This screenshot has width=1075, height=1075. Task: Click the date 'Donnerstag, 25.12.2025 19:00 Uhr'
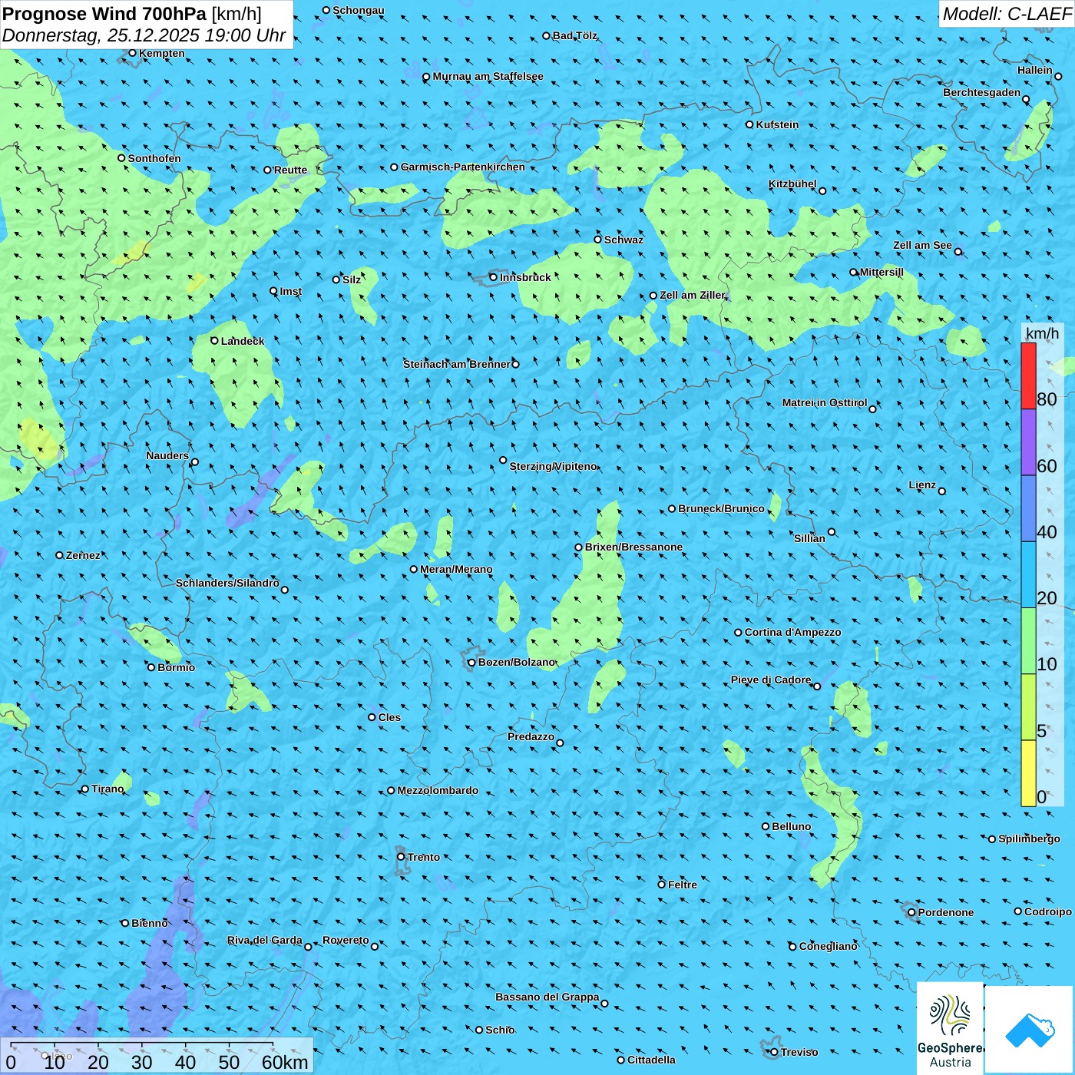tap(144, 35)
